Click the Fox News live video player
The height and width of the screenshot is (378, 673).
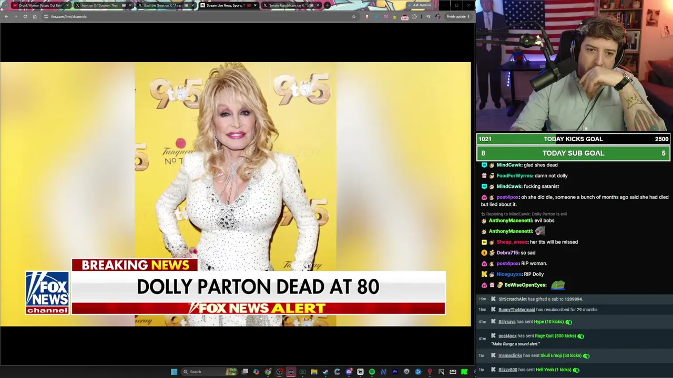(x=236, y=194)
